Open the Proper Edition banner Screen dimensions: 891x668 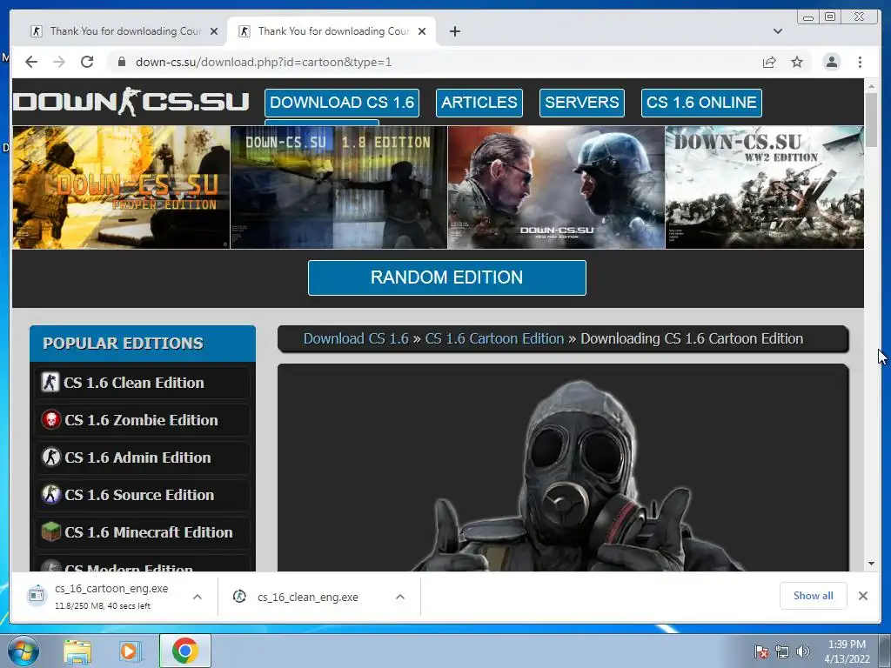tap(121, 188)
